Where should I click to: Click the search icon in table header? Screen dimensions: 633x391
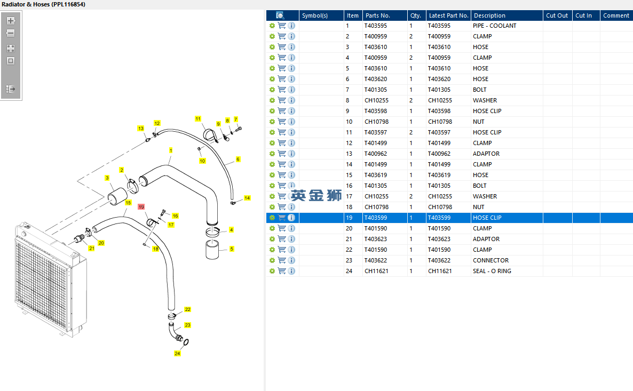click(280, 15)
